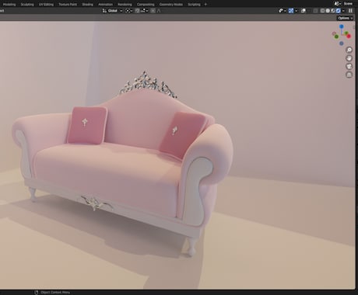This screenshot has width=358, height=295.
Task: Toggle viewport overlays
Action: pyautogui.click(x=304, y=11)
